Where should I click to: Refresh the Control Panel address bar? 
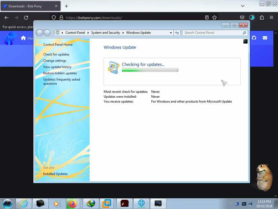point(177,33)
